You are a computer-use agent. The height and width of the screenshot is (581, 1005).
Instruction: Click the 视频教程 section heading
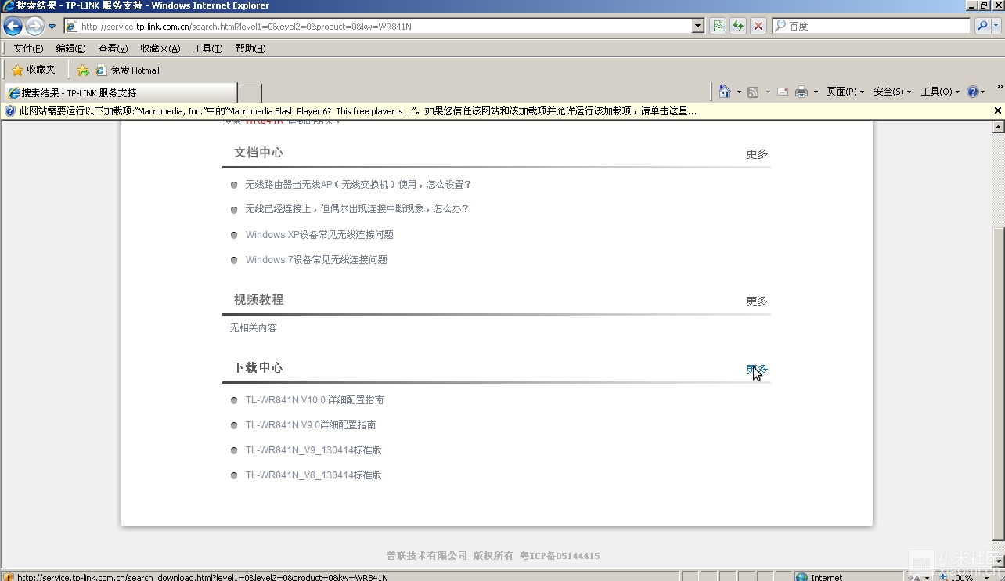click(258, 300)
